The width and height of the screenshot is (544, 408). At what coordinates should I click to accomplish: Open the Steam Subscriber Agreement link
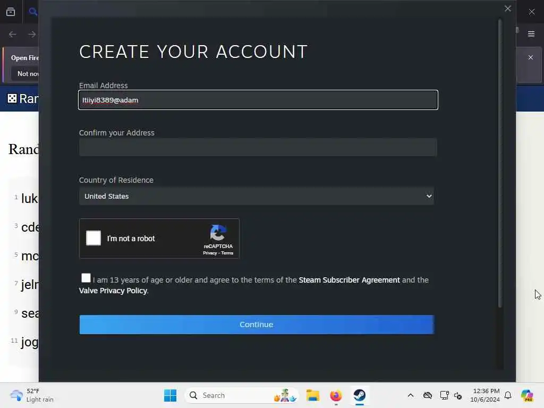click(x=349, y=280)
